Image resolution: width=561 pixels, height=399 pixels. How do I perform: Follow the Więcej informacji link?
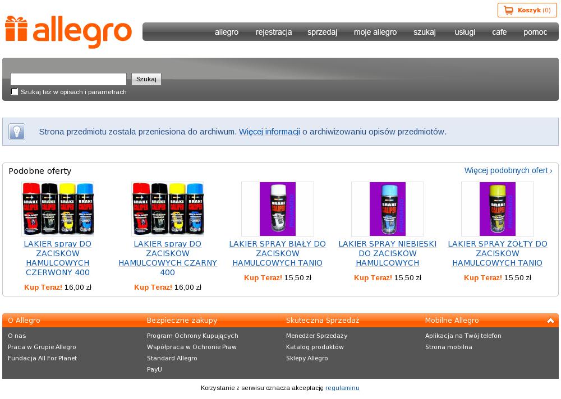pos(269,132)
